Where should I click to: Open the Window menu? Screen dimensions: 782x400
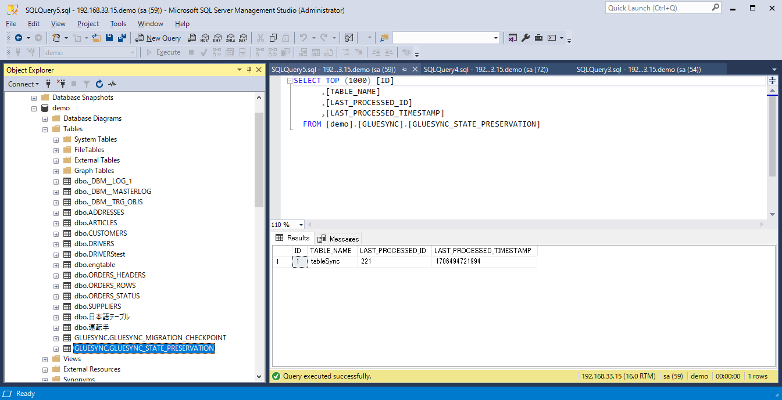click(x=150, y=24)
